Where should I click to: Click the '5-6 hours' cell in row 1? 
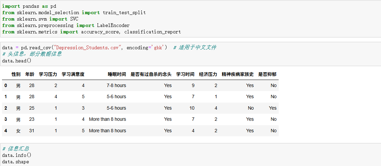click(117, 96)
